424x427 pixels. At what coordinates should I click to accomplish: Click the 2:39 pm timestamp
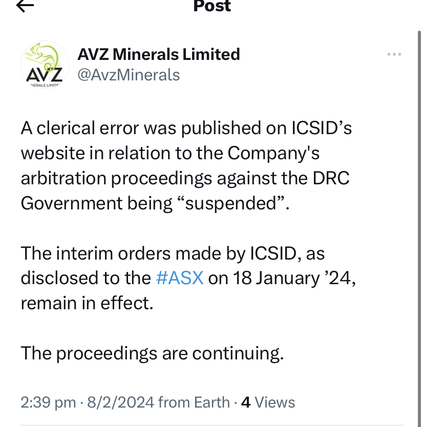click(48, 402)
